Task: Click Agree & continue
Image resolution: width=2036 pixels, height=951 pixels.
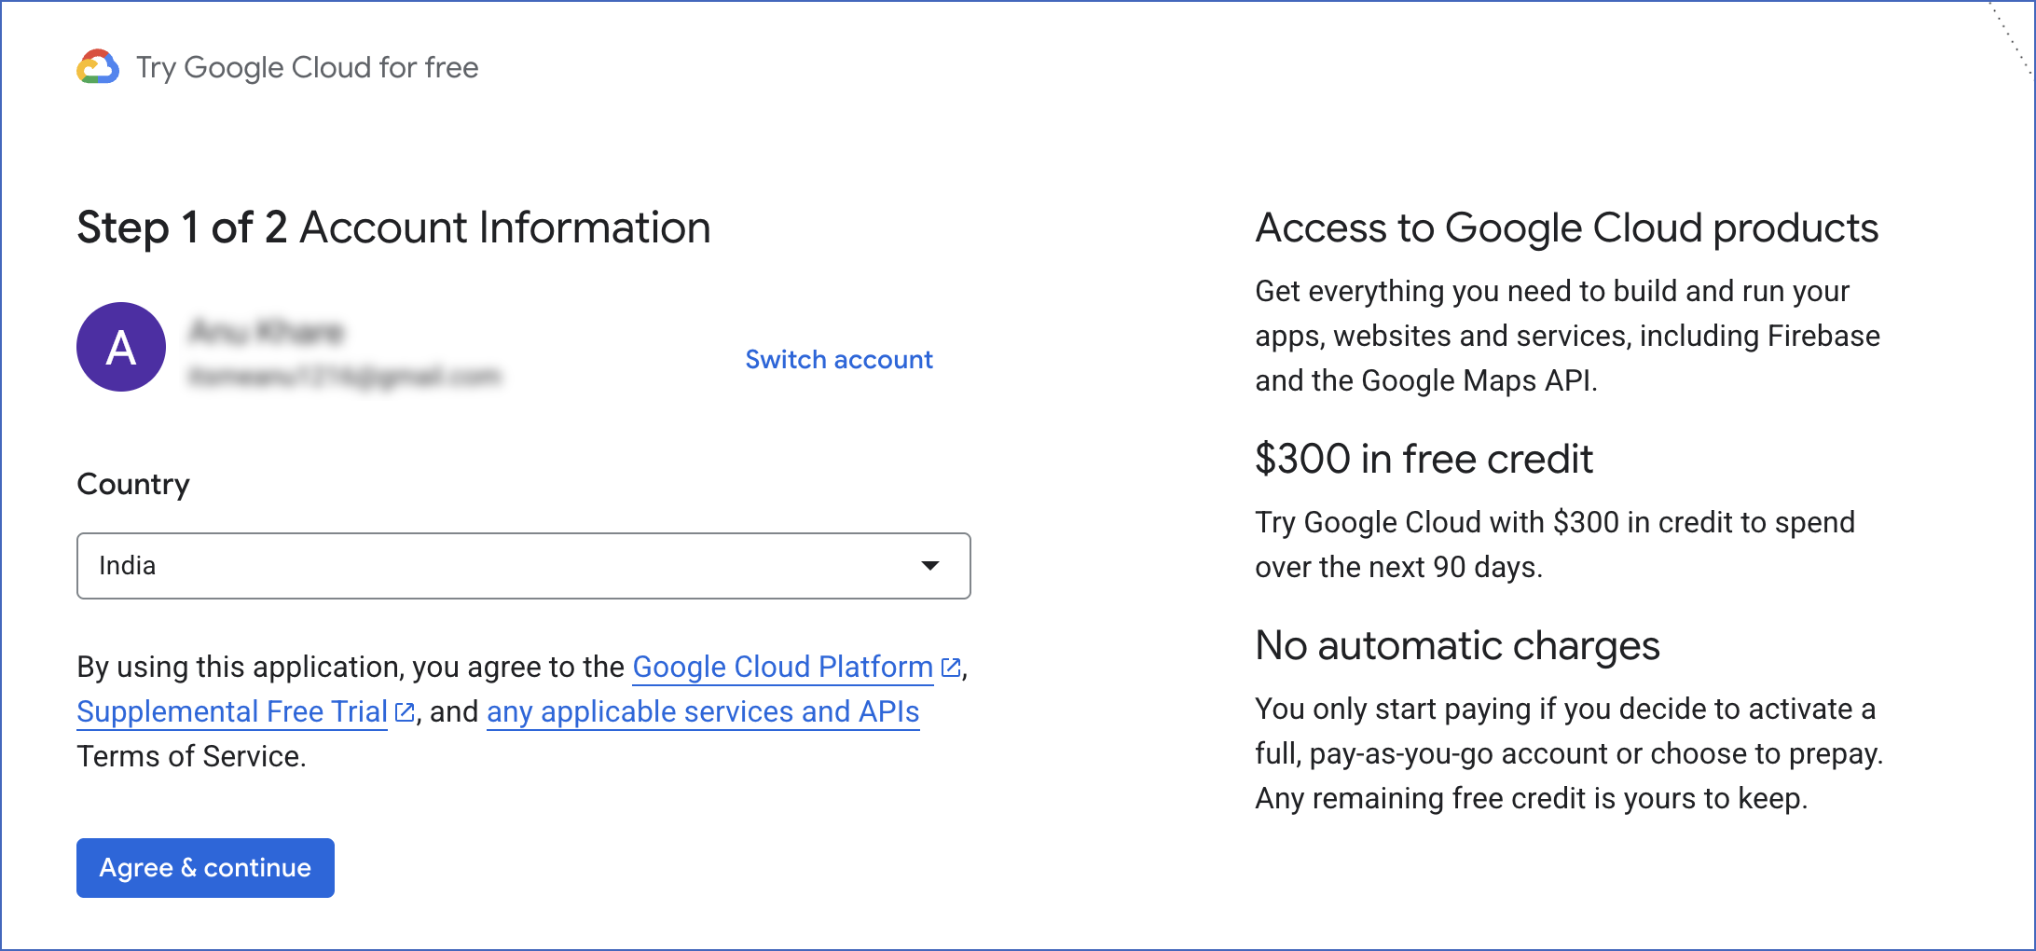Action: 205,867
